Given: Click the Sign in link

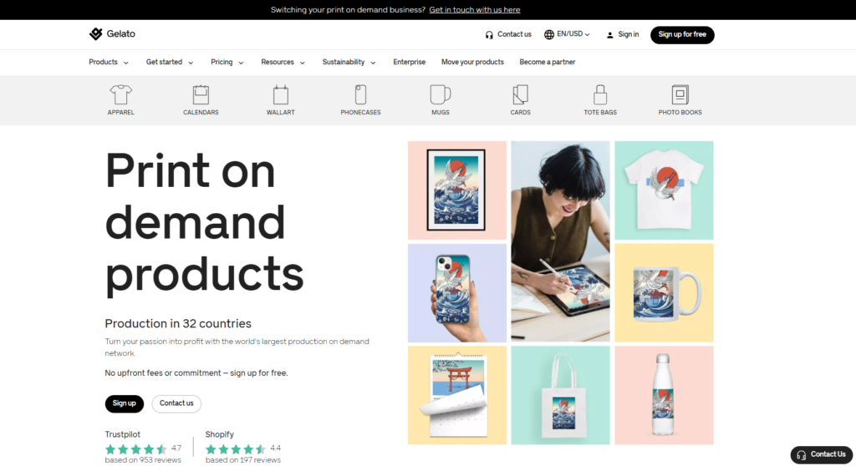Looking at the screenshot, I should point(629,34).
